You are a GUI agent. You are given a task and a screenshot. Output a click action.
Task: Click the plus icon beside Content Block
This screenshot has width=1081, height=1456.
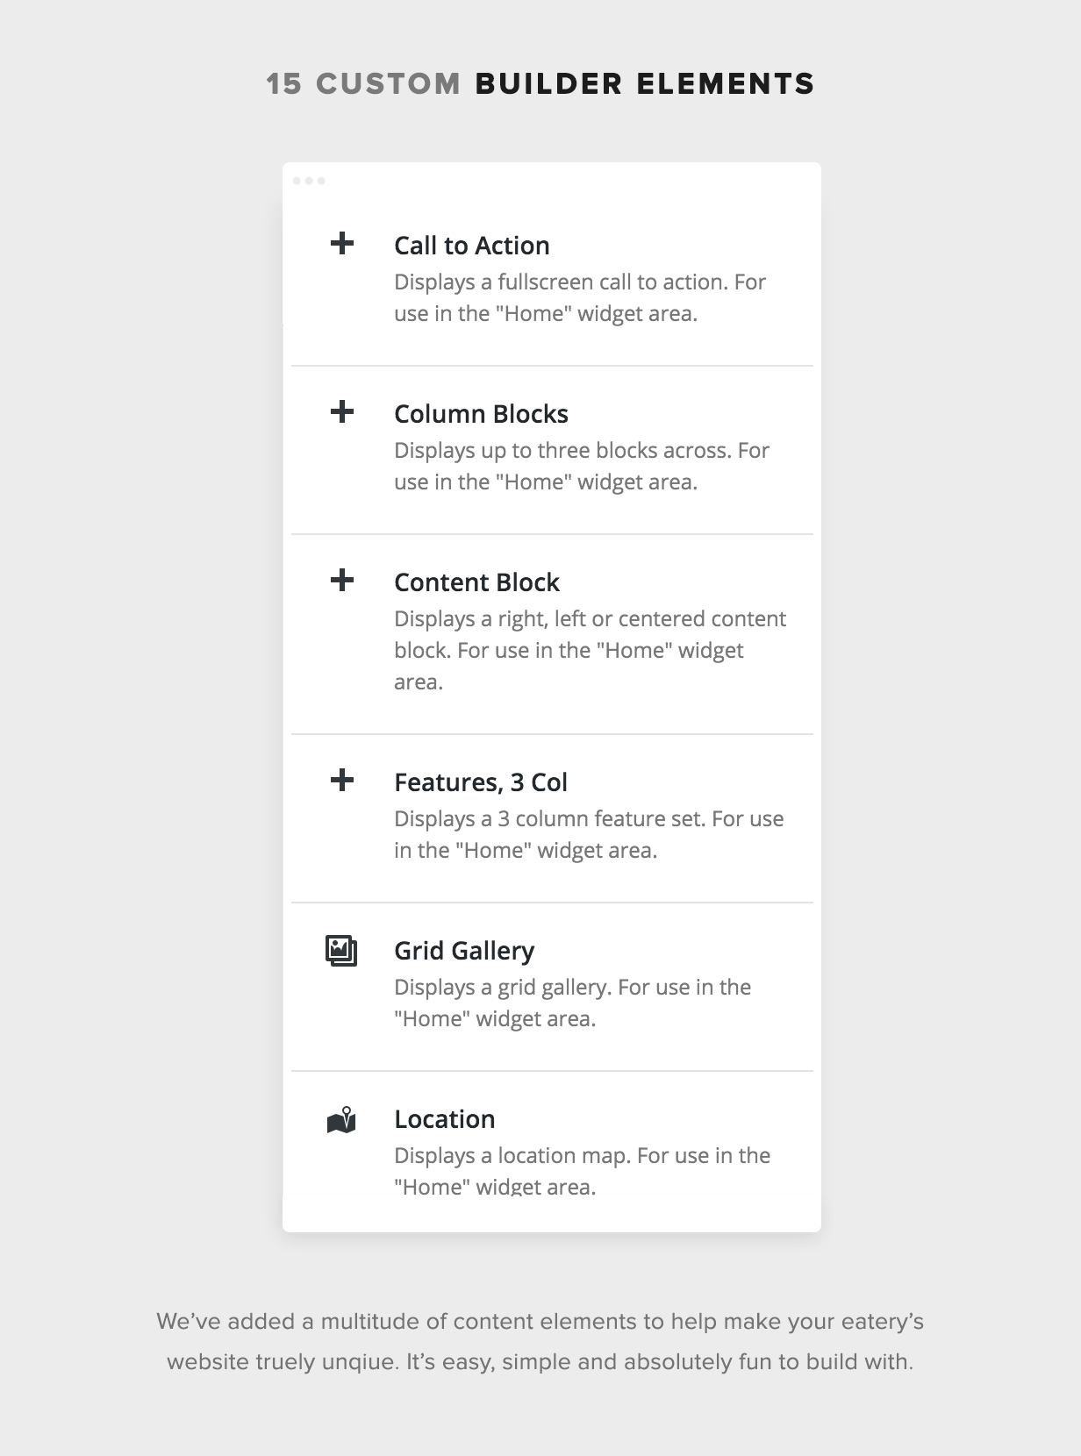tap(341, 580)
